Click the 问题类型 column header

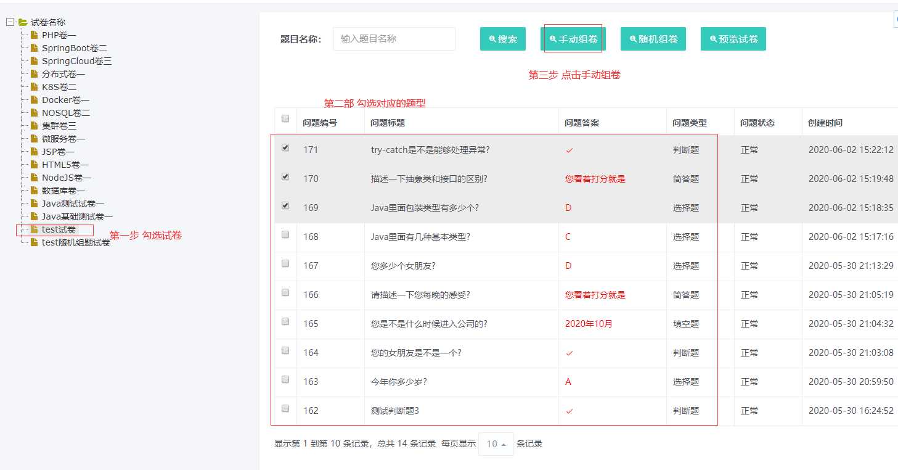click(x=690, y=123)
